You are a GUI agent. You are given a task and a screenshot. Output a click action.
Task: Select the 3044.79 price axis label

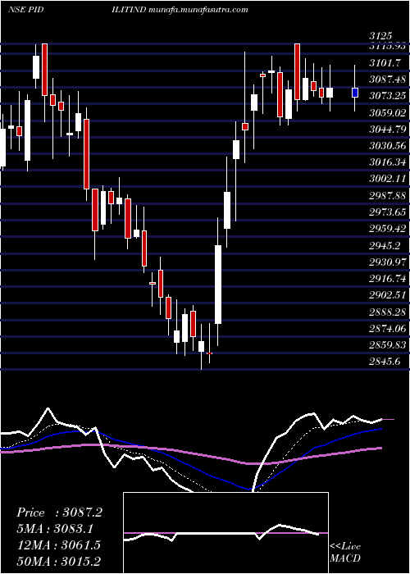pos(387,130)
